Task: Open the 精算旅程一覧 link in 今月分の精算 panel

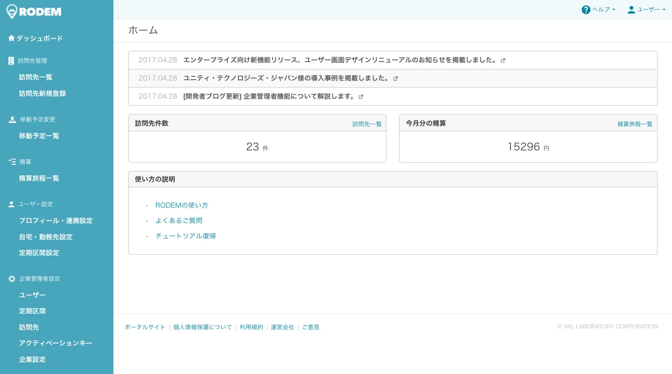Action: [635, 124]
